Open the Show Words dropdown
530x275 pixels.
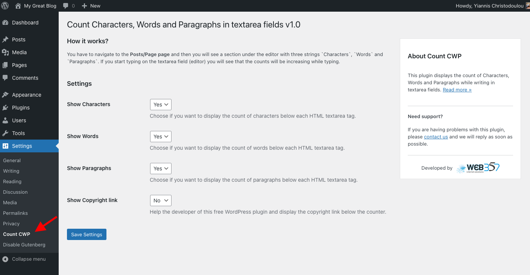coord(161,137)
